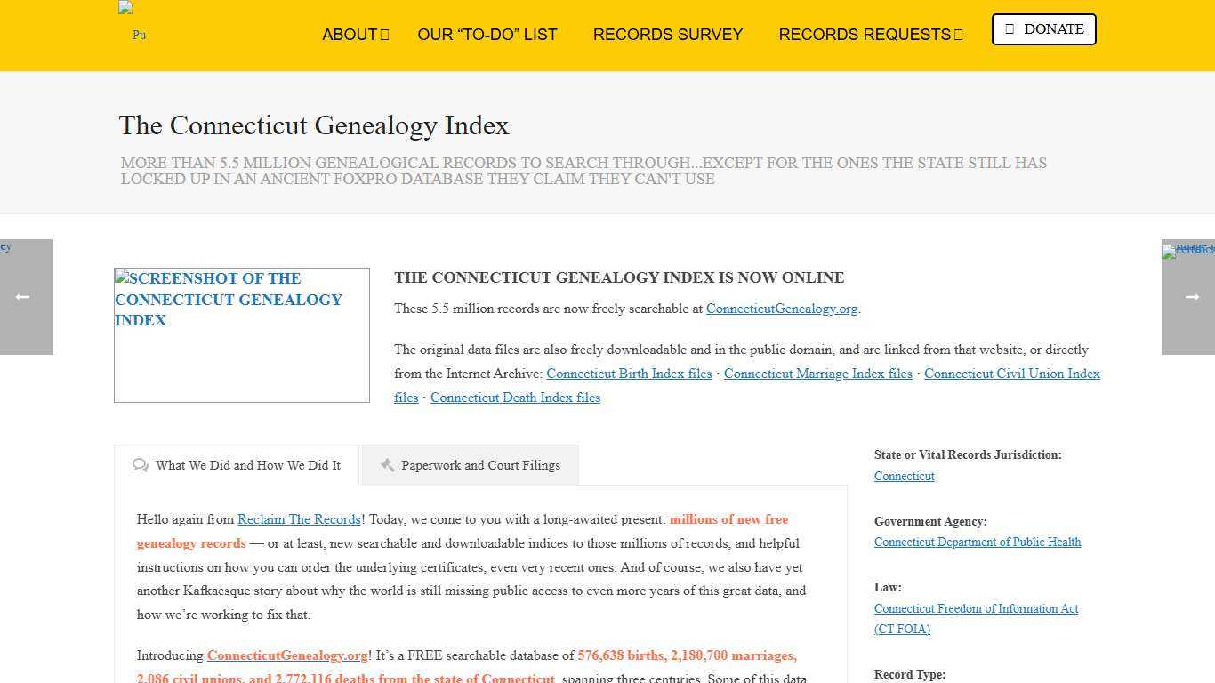Click the gavel icon on the Paperwork tab
Viewport: 1215px width, 683px height.
point(387,464)
